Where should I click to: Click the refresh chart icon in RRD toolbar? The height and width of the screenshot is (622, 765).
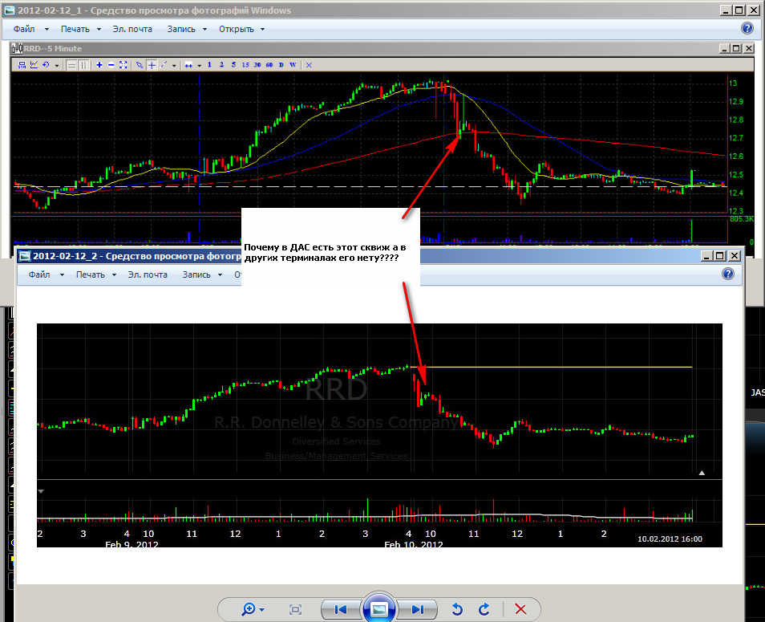tap(46, 65)
